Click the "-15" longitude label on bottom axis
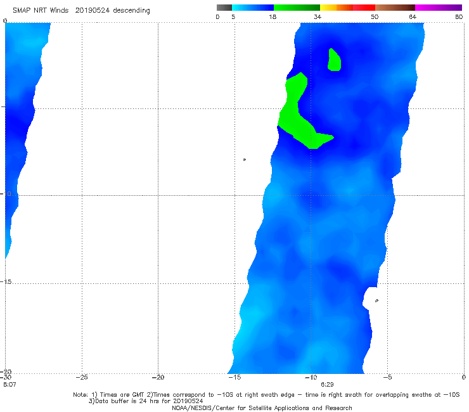 tap(234, 377)
